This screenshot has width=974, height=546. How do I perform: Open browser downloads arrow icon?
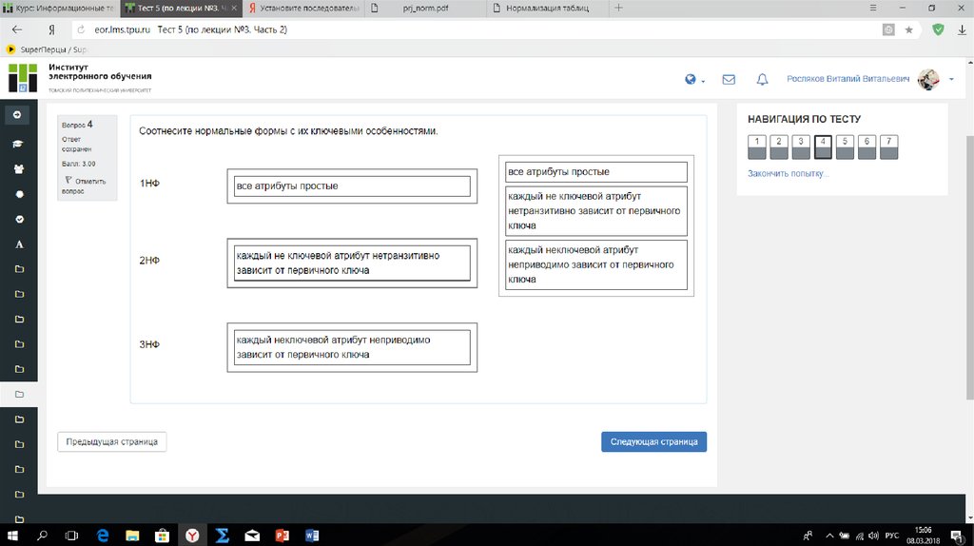pyautogui.click(x=961, y=29)
